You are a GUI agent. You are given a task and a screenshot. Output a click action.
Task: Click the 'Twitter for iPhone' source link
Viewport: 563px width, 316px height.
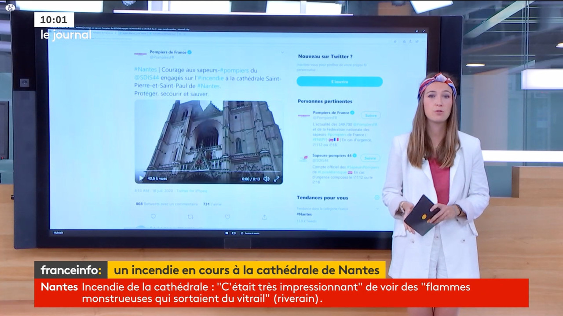coord(192,191)
